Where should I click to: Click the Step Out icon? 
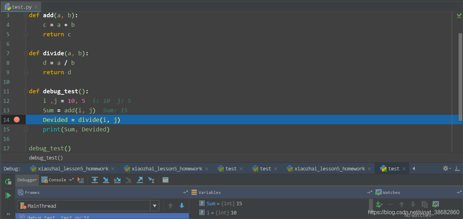(140, 180)
